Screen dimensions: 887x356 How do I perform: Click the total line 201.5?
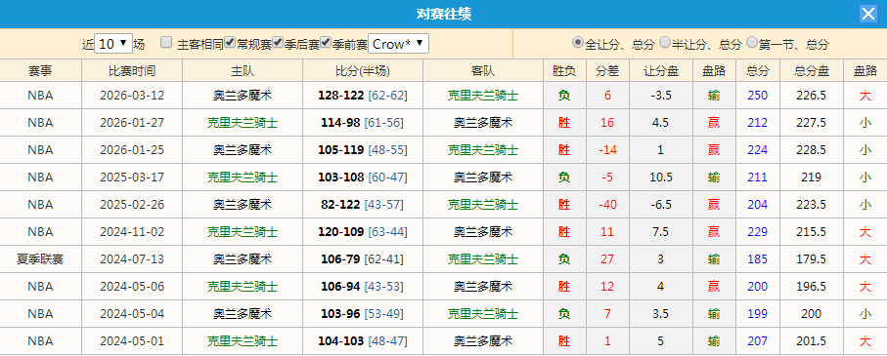[811, 341]
